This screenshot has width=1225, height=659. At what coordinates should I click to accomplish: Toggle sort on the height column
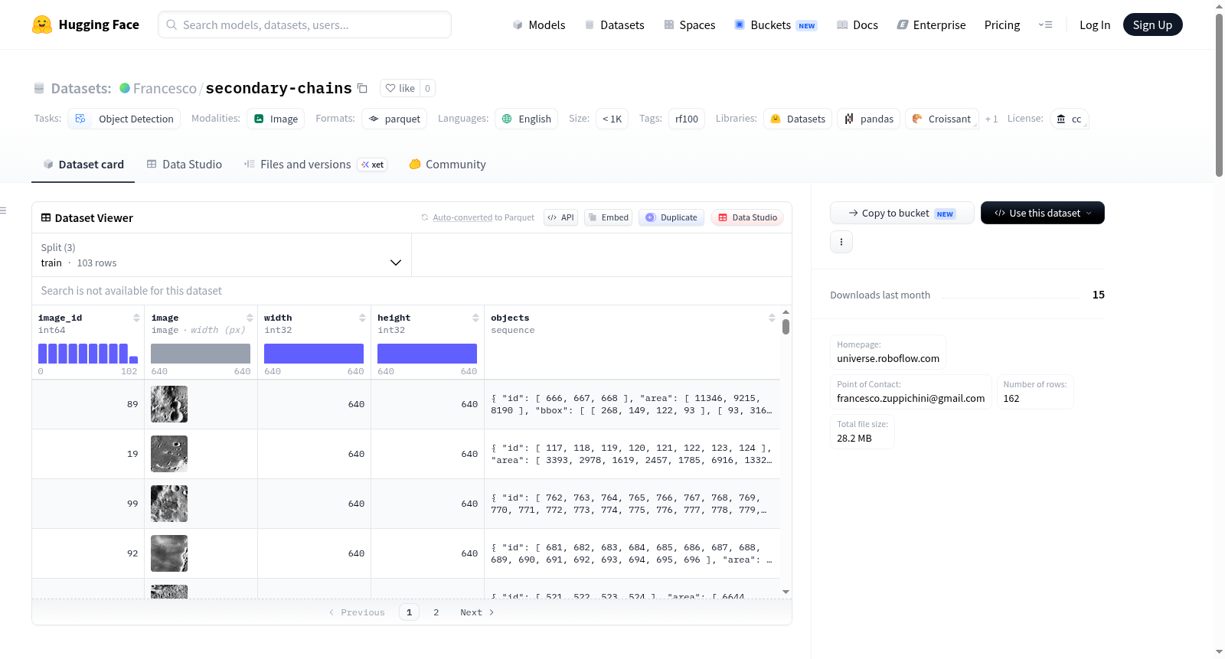click(x=475, y=318)
